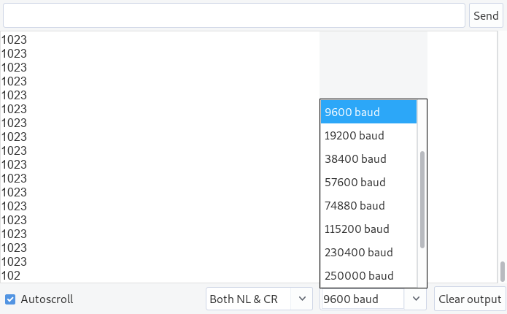The height and width of the screenshot is (314, 507).
Task: Click the serial output scrollbar thumb
Action: click(x=502, y=272)
